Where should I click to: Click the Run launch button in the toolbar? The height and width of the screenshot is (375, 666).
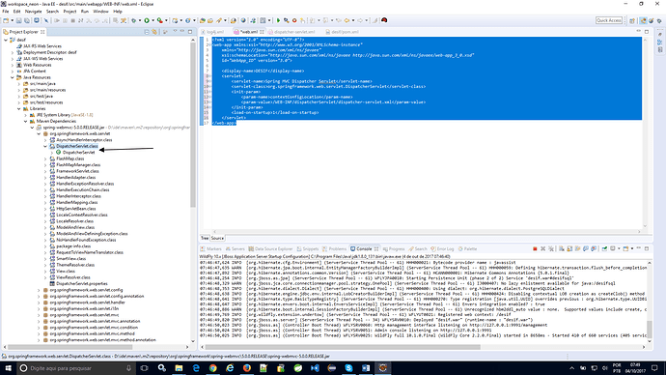(x=147, y=20)
